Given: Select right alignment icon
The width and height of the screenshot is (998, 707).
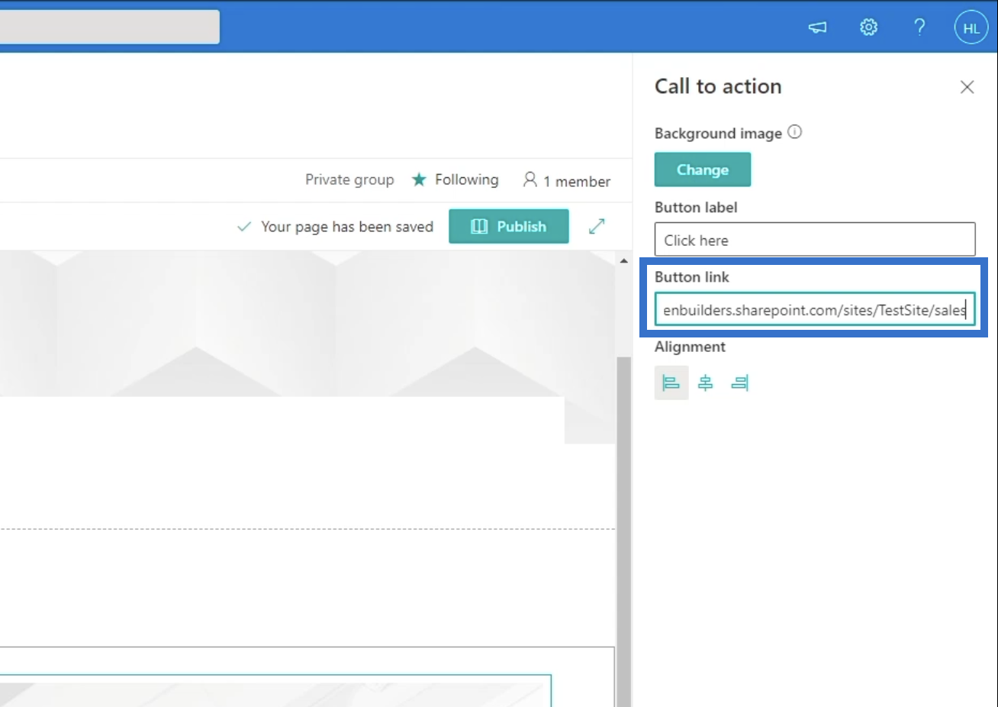Looking at the screenshot, I should coord(739,383).
